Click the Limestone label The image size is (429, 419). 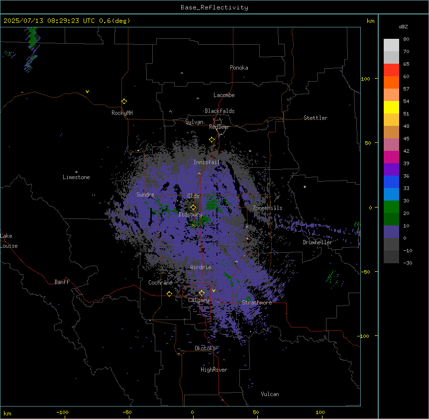[76, 177]
